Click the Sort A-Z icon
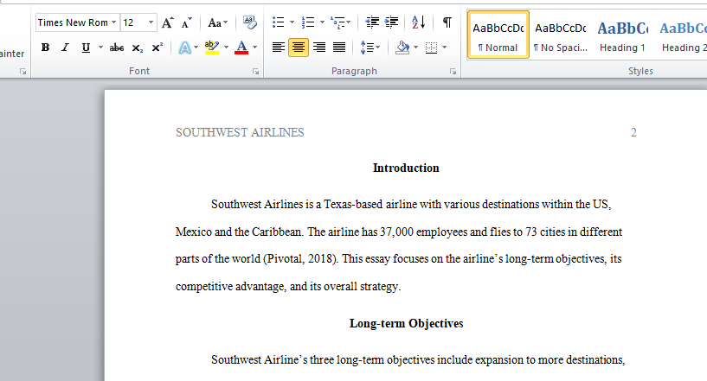Viewport: 707px width, 381px height. (x=419, y=22)
